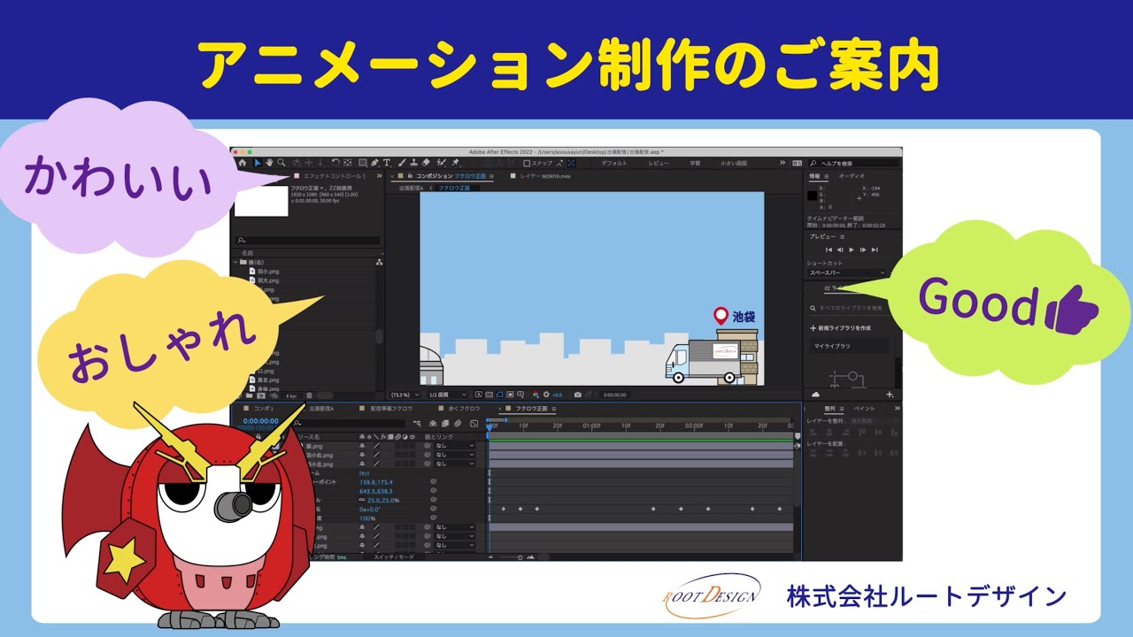Take a snapshot with the camera icon

(577, 395)
